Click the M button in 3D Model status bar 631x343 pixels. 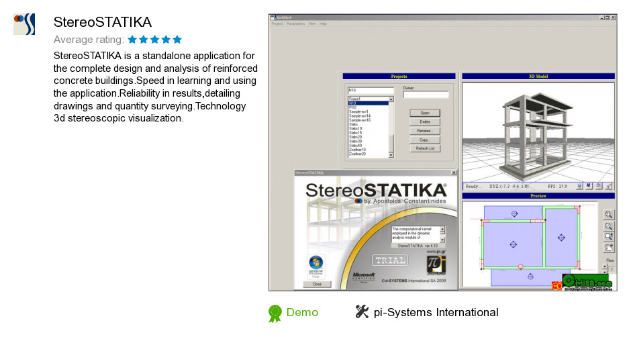[x=588, y=186]
